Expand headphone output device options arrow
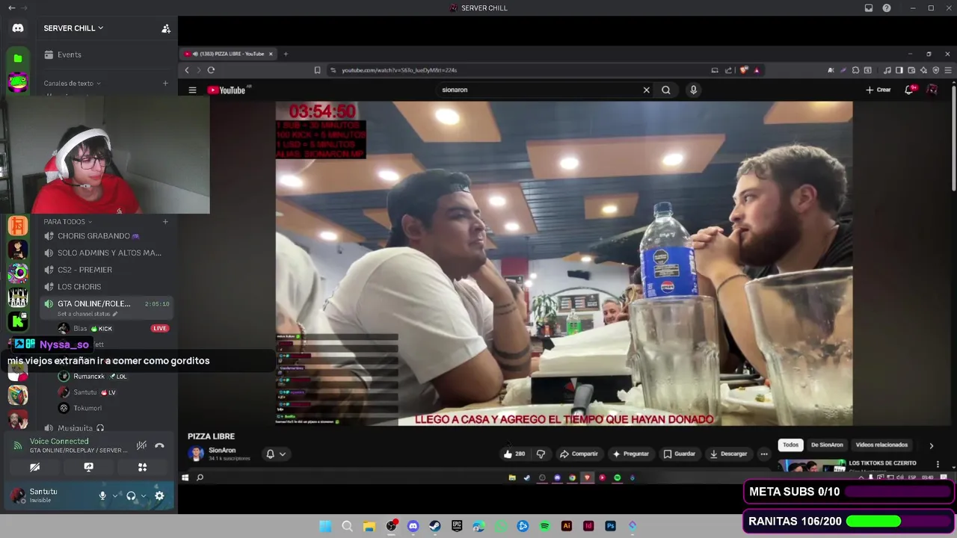 point(144,495)
